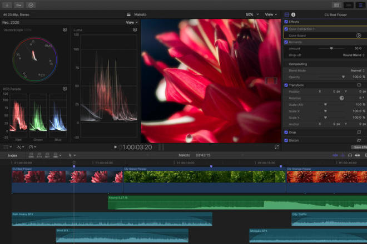Open the overwrite edit options dropdown
This screenshot has width=367, height=244.
57,155
